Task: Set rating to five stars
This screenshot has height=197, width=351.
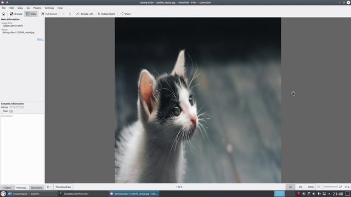Action: coord(22,107)
